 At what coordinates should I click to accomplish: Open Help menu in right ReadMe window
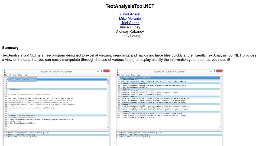(x=138, y=75)
